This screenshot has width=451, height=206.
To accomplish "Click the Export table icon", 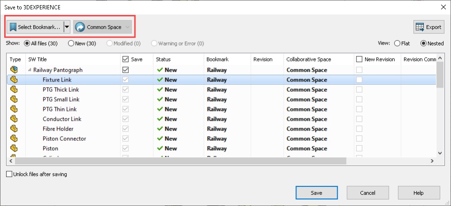I will coord(420,27).
